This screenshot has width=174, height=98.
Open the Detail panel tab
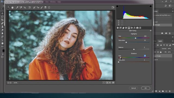[x=123, y=28]
